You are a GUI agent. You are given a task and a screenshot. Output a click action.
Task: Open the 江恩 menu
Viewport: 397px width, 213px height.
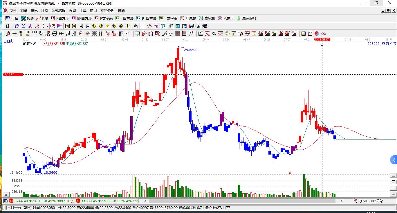point(45,11)
